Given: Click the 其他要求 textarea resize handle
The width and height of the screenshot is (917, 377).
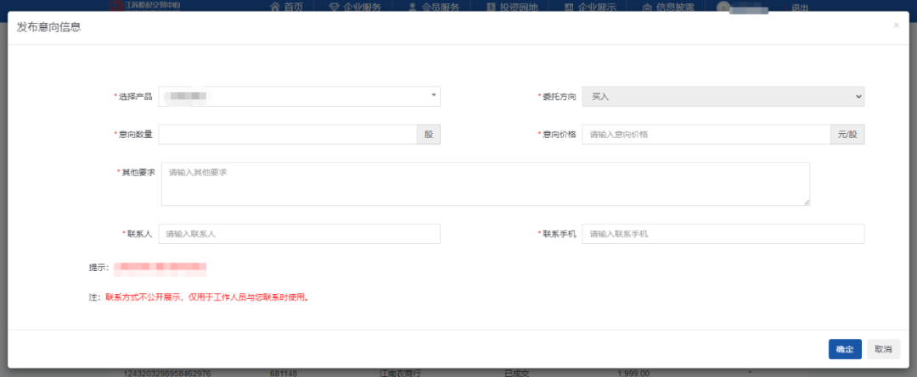Looking at the screenshot, I should coord(806,202).
